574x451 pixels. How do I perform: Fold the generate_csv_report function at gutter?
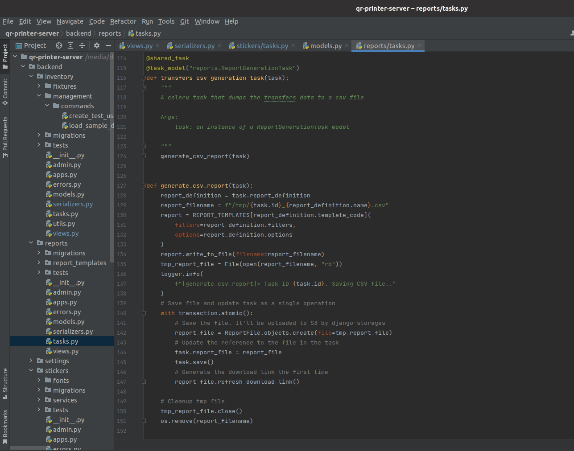(144, 186)
